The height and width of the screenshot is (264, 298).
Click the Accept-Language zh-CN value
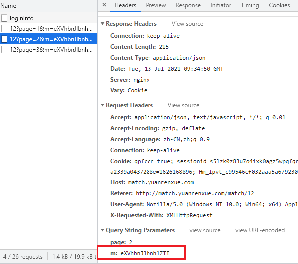(187, 139)
